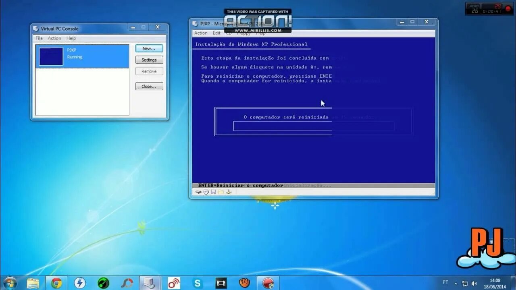Viewport: 516px width, 290px height.
Task: Select the 'Running' status text of PJXP
Action: [x=75, y=57]
